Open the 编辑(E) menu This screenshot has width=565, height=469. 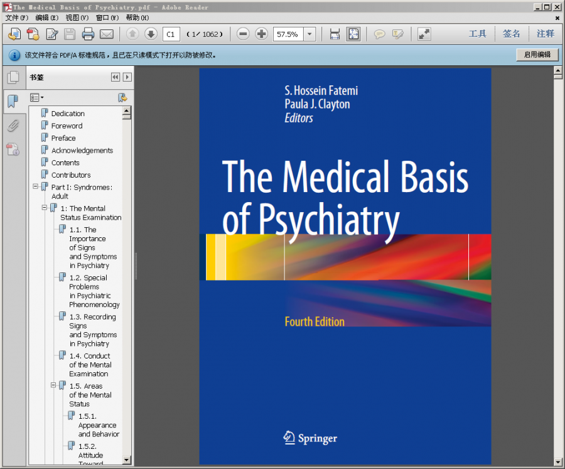click(47, 18)
